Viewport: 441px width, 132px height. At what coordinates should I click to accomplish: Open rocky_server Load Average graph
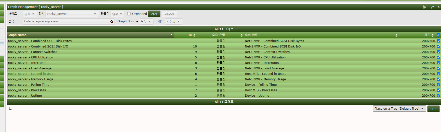(x=30, y=68)
